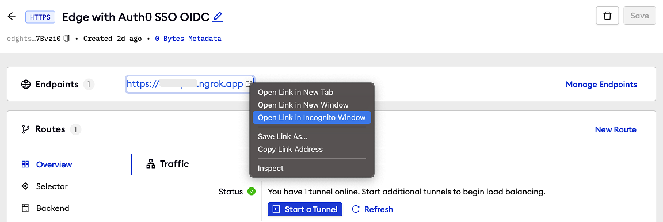
Task: Go back using the left arrow icon
Action: pos(12,17)
